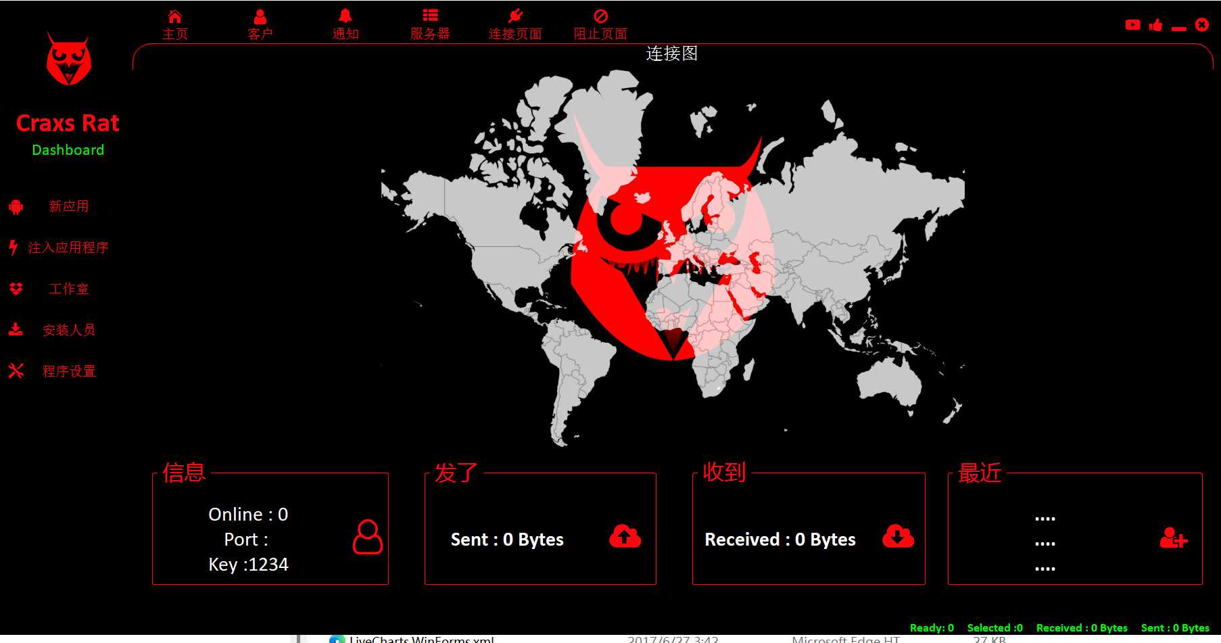This screenshot has width=1221, height=643.
Task: Click Selected :0 in the status bar
Action: point(995,628)
